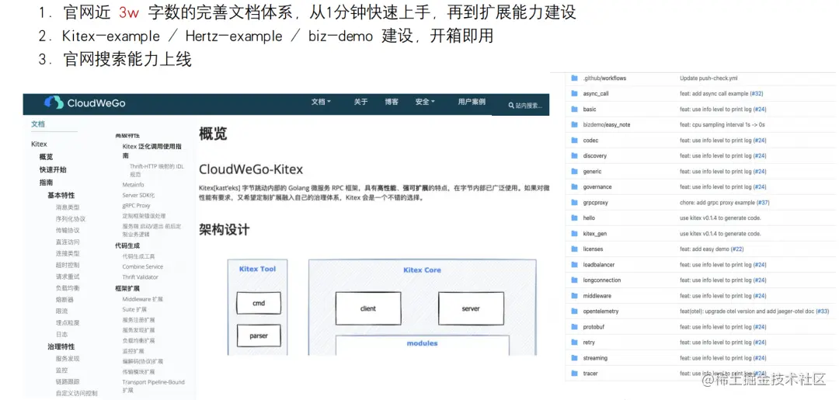The width and height of the screenshot is (839, 400).
Task: Click the folder icon beside hello
Action: tap(574, 218)
